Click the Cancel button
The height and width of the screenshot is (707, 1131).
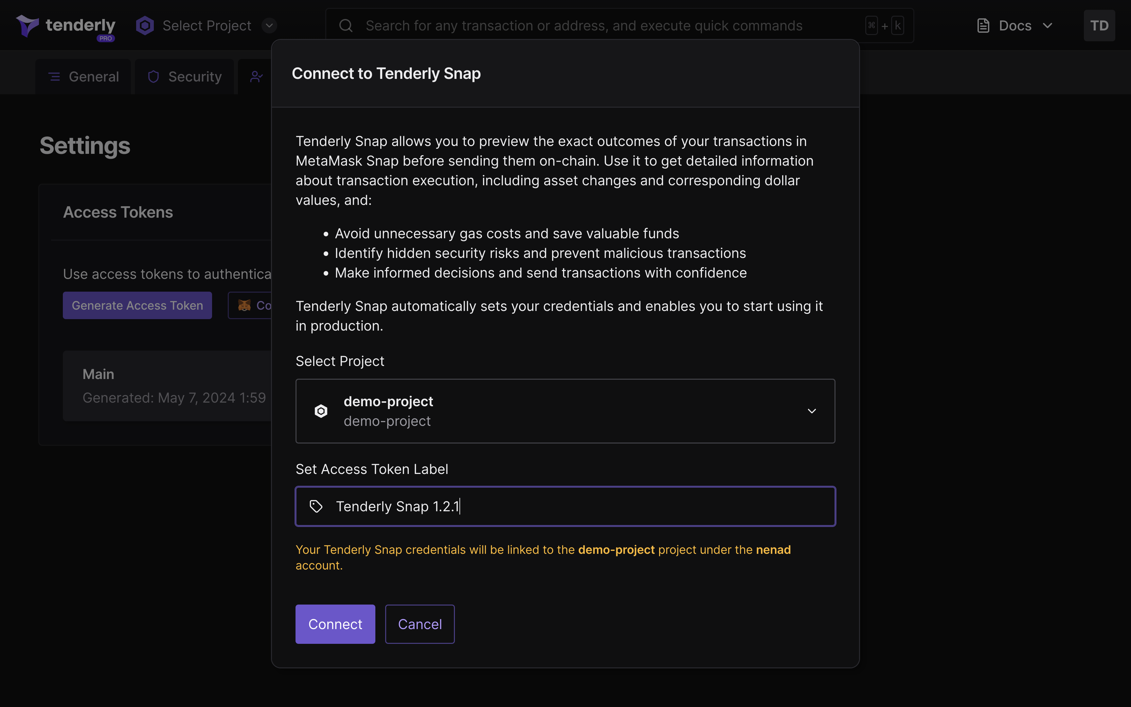point(420,624)
